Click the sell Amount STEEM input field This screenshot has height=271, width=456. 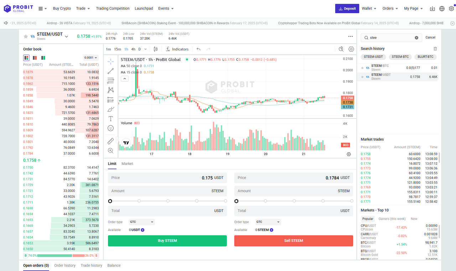click(294, 191)
